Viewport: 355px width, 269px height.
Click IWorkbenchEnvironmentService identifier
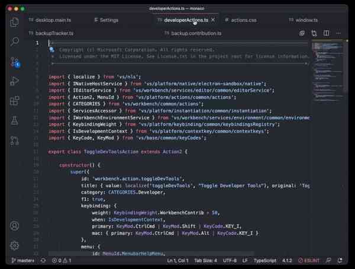[x=111, y=118]
